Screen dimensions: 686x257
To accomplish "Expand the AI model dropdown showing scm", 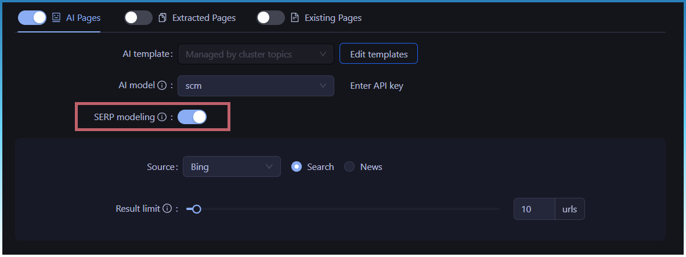I will 255,86.
